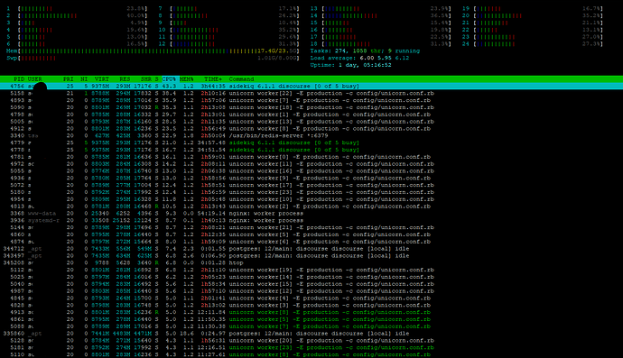Screen dimensions: 623x358
Task: Select green unicorn worker[7] thread PID 5088
Action: pyautogui.click(x=311, y=326)
